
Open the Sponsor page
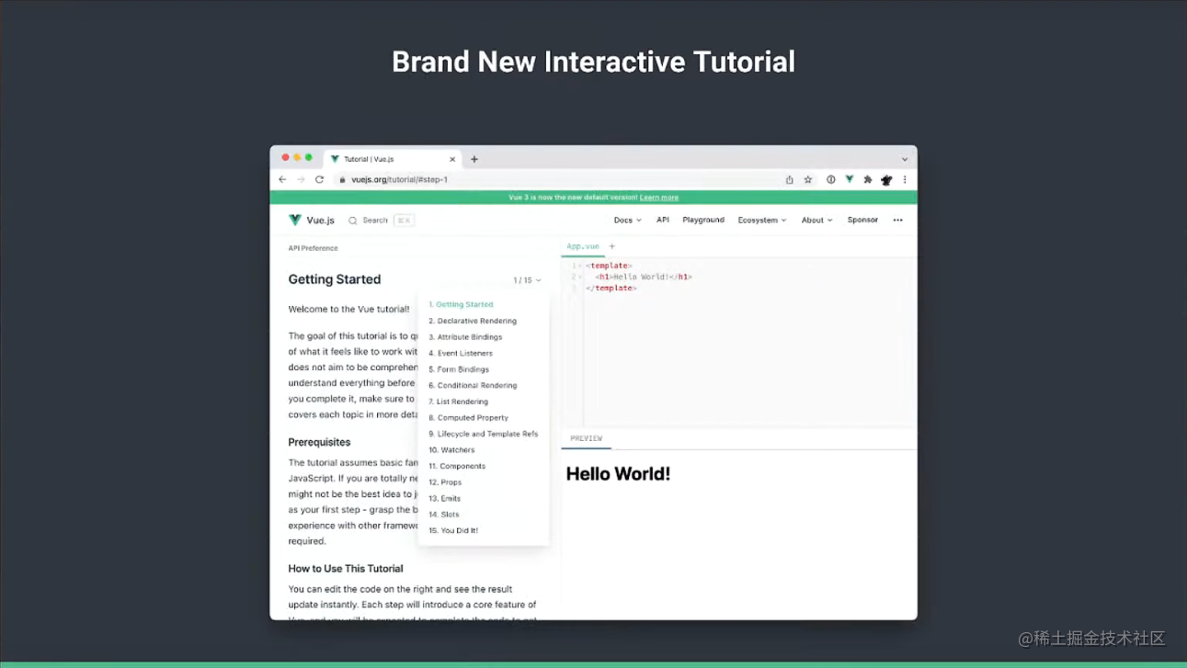coord(862,221)
